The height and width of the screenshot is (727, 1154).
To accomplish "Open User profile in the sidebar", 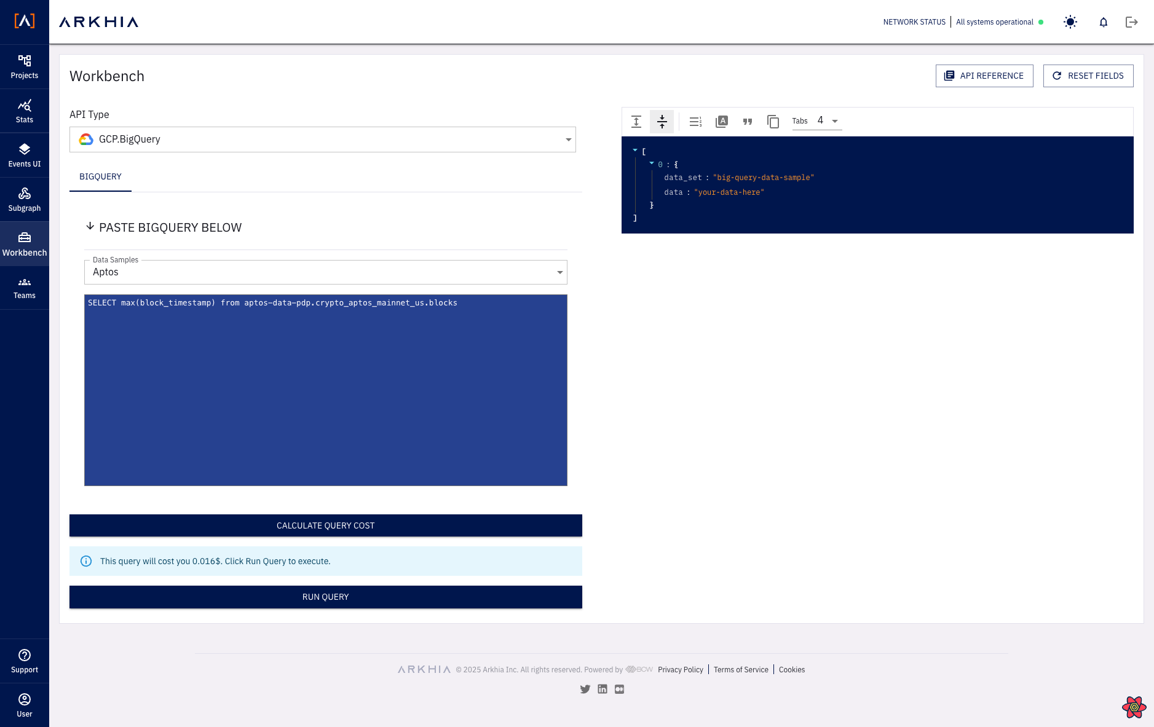I will coord(25,705).
